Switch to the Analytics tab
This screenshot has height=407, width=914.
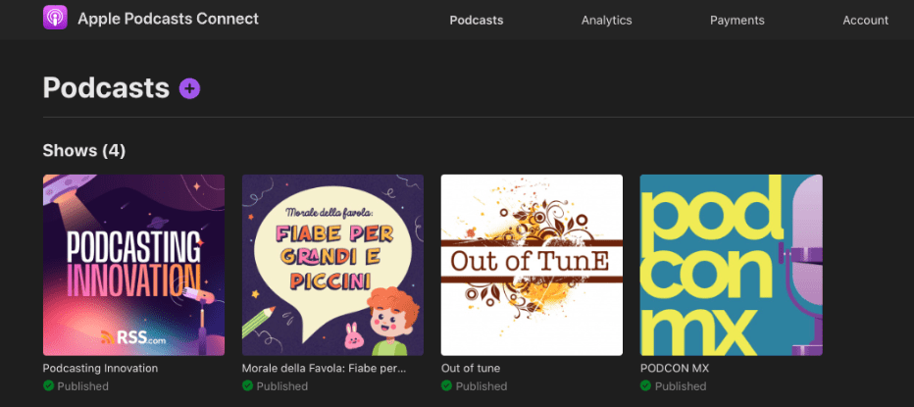pos(606,21)
